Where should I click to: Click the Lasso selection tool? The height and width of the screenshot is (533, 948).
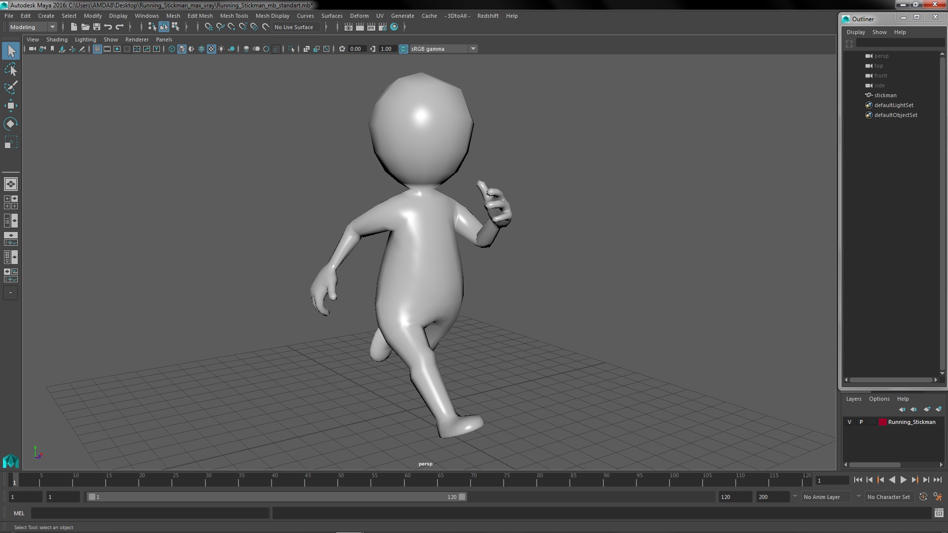coord(11,69)
